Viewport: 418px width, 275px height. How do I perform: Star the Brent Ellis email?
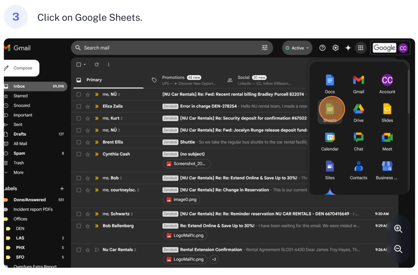point(88,142)
